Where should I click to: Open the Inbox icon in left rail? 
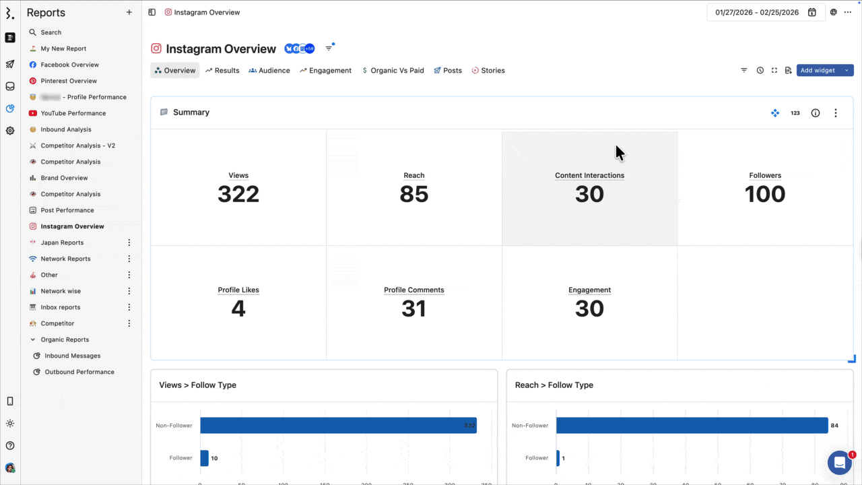[10, 86]
